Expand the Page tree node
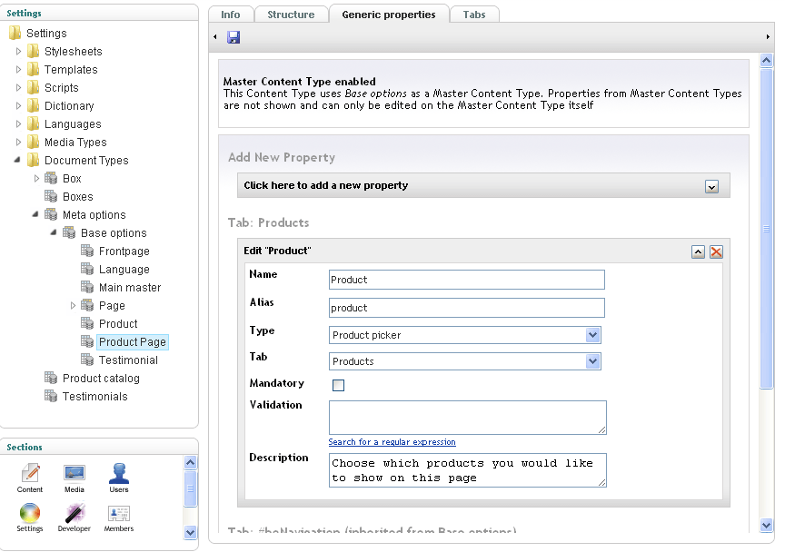Image resolution: width=785 pixels, height=552 pixels. coord(73,305)
